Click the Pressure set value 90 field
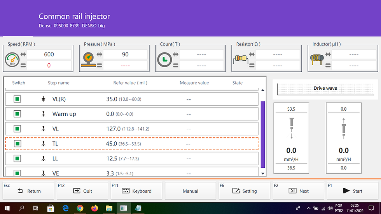The width and height of the screenshot is (381, 214). click(125, 54)
